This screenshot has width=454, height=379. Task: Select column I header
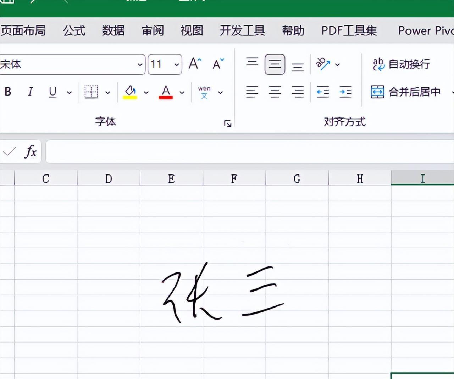tap(422, 178)
